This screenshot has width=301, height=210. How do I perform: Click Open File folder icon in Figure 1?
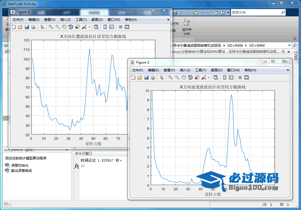20,27
